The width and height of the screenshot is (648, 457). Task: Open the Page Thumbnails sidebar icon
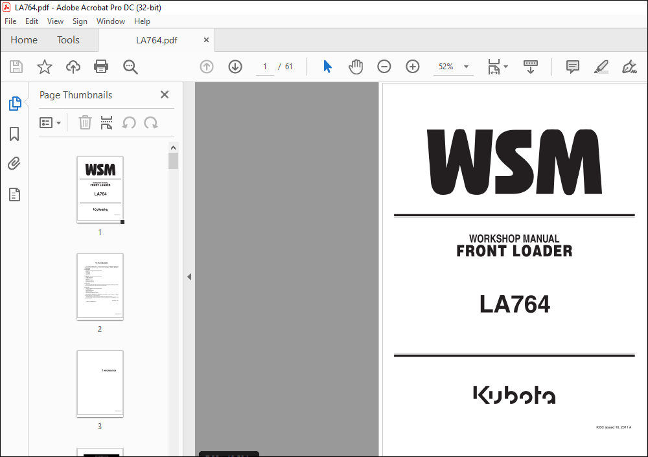point(15,104)
